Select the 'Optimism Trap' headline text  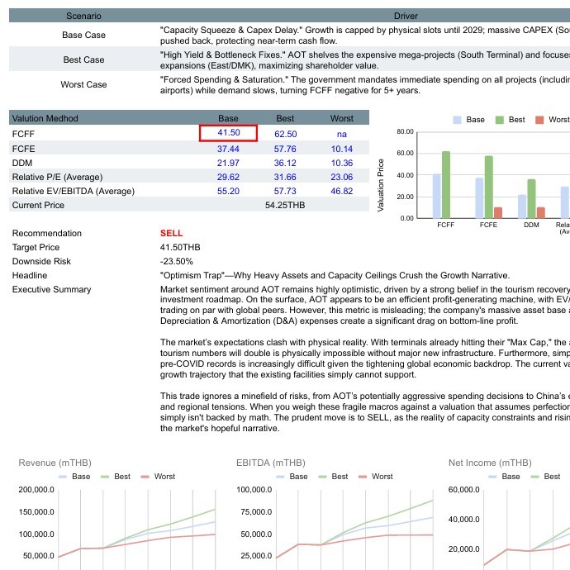pyautogui.click(x=335, y=275)
